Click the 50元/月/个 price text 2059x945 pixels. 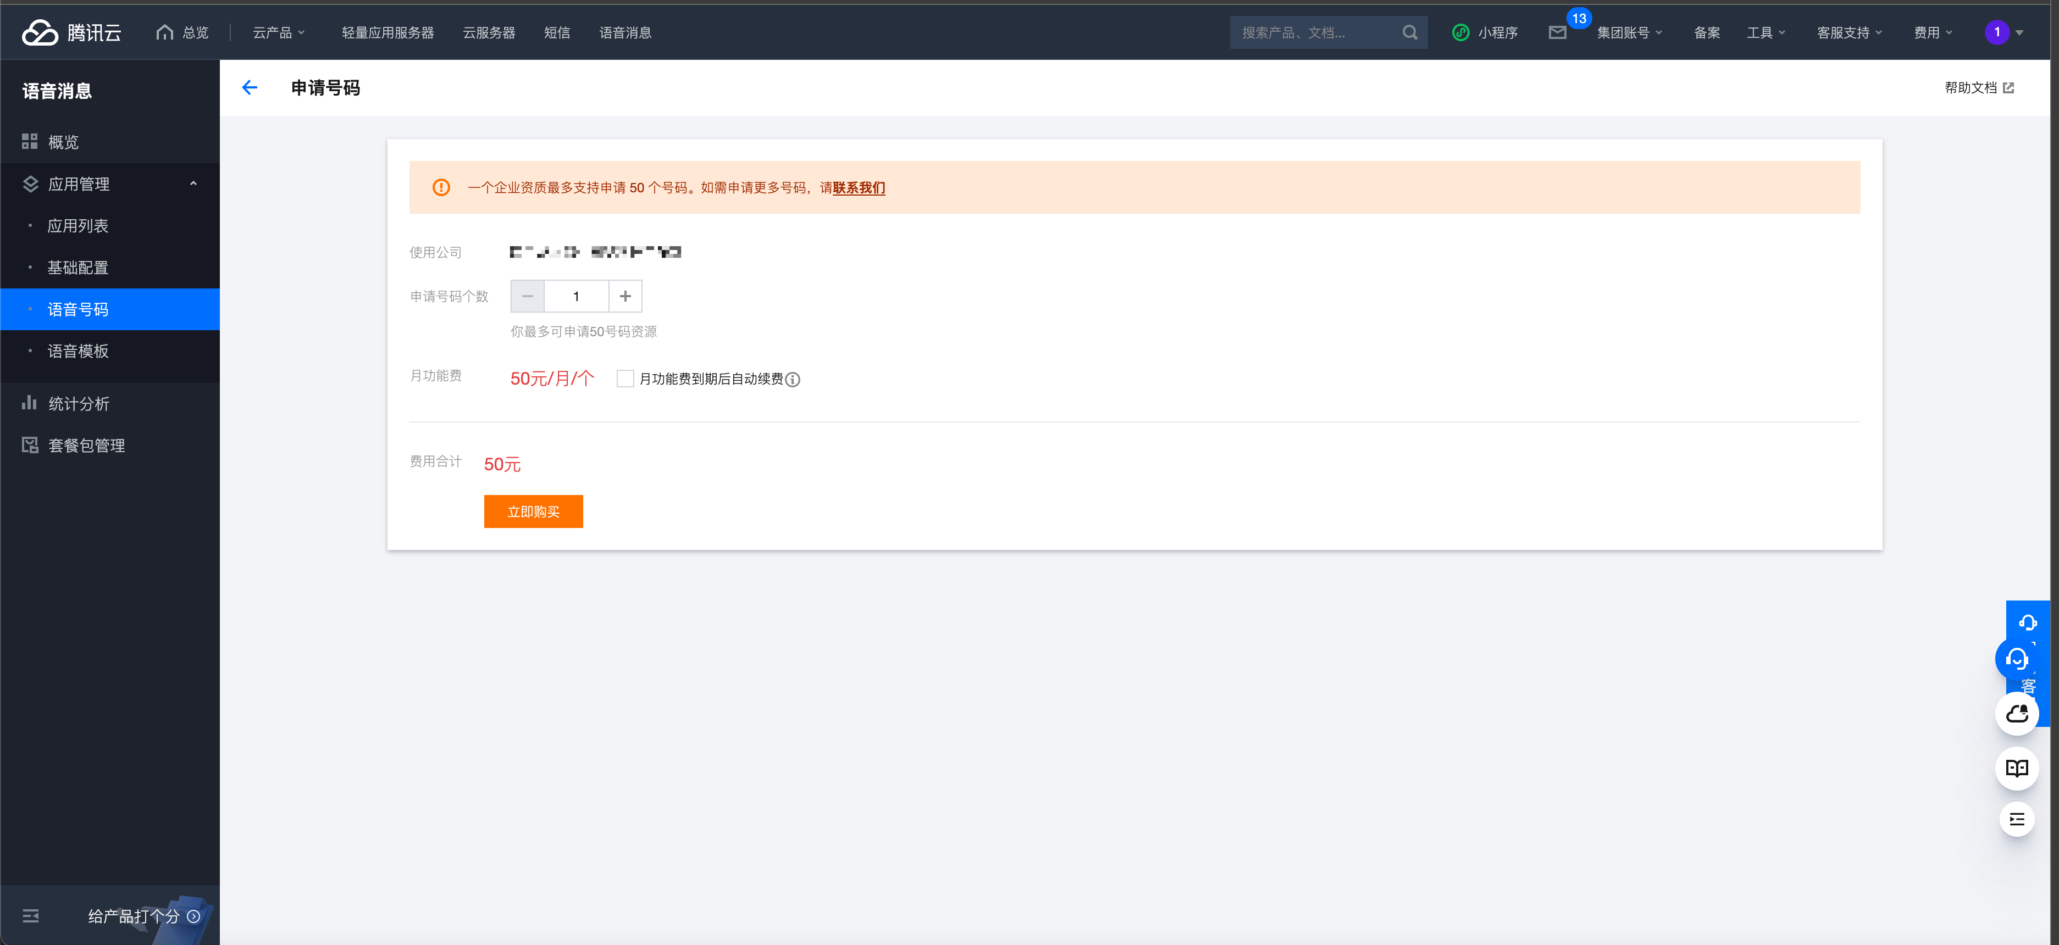pyautogui.click(x=552, y=379)
